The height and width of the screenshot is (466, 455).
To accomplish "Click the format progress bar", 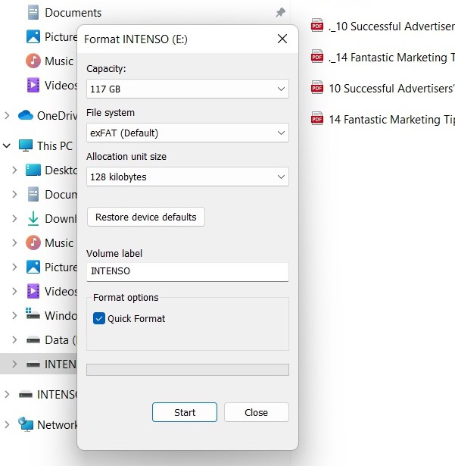I will 188,370.
